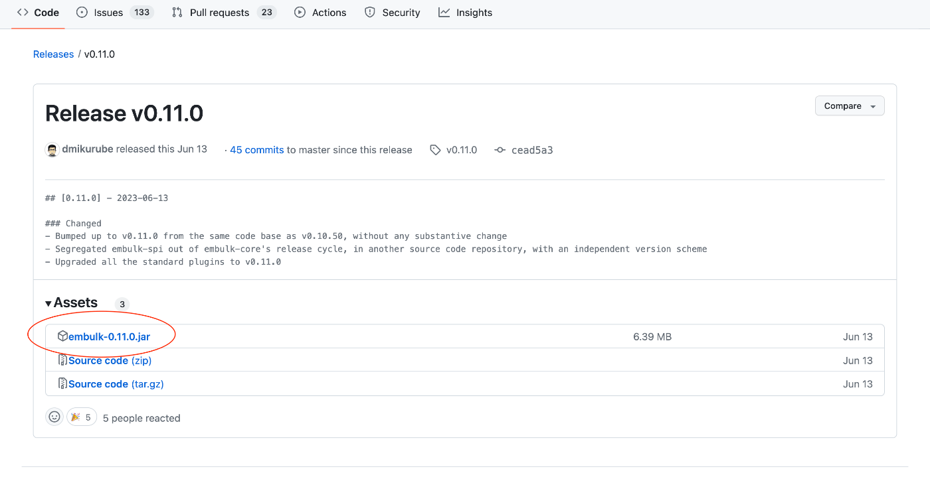Open the Compare dropdown button
The image size is (930, 479).
(850, 106)
